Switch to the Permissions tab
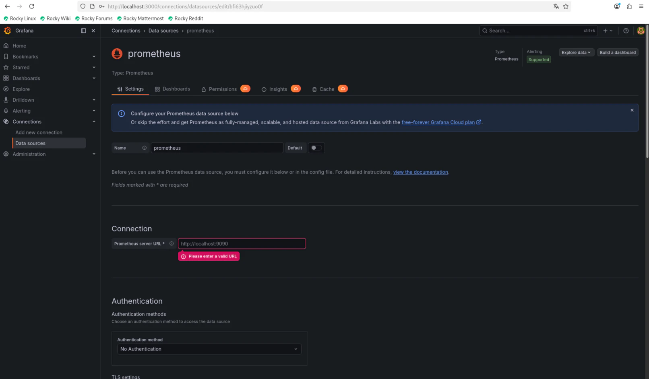The width and height of the screenshot is (649, 379). (x=219, y=89)
